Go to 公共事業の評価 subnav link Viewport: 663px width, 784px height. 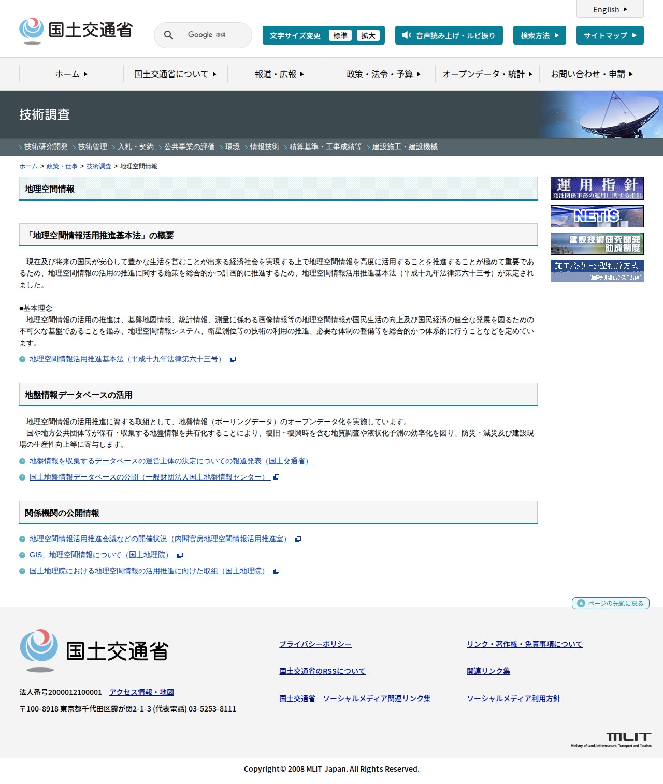[190, 147]
